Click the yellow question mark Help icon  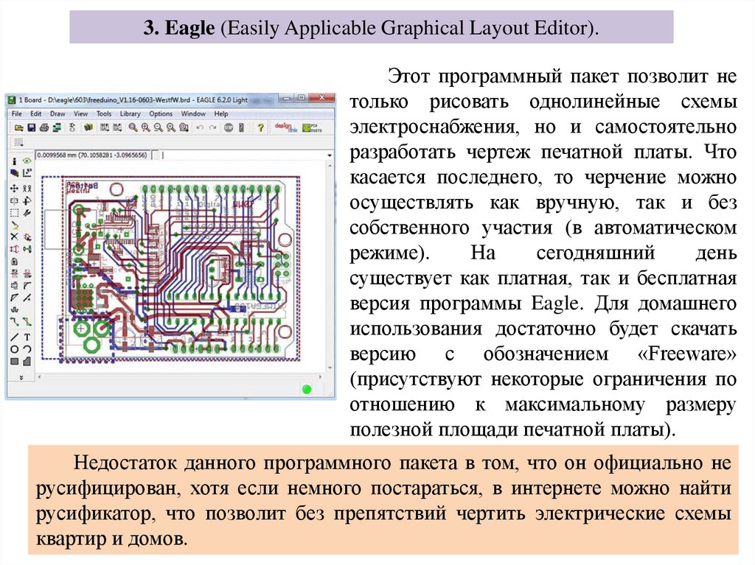(260, 127)
